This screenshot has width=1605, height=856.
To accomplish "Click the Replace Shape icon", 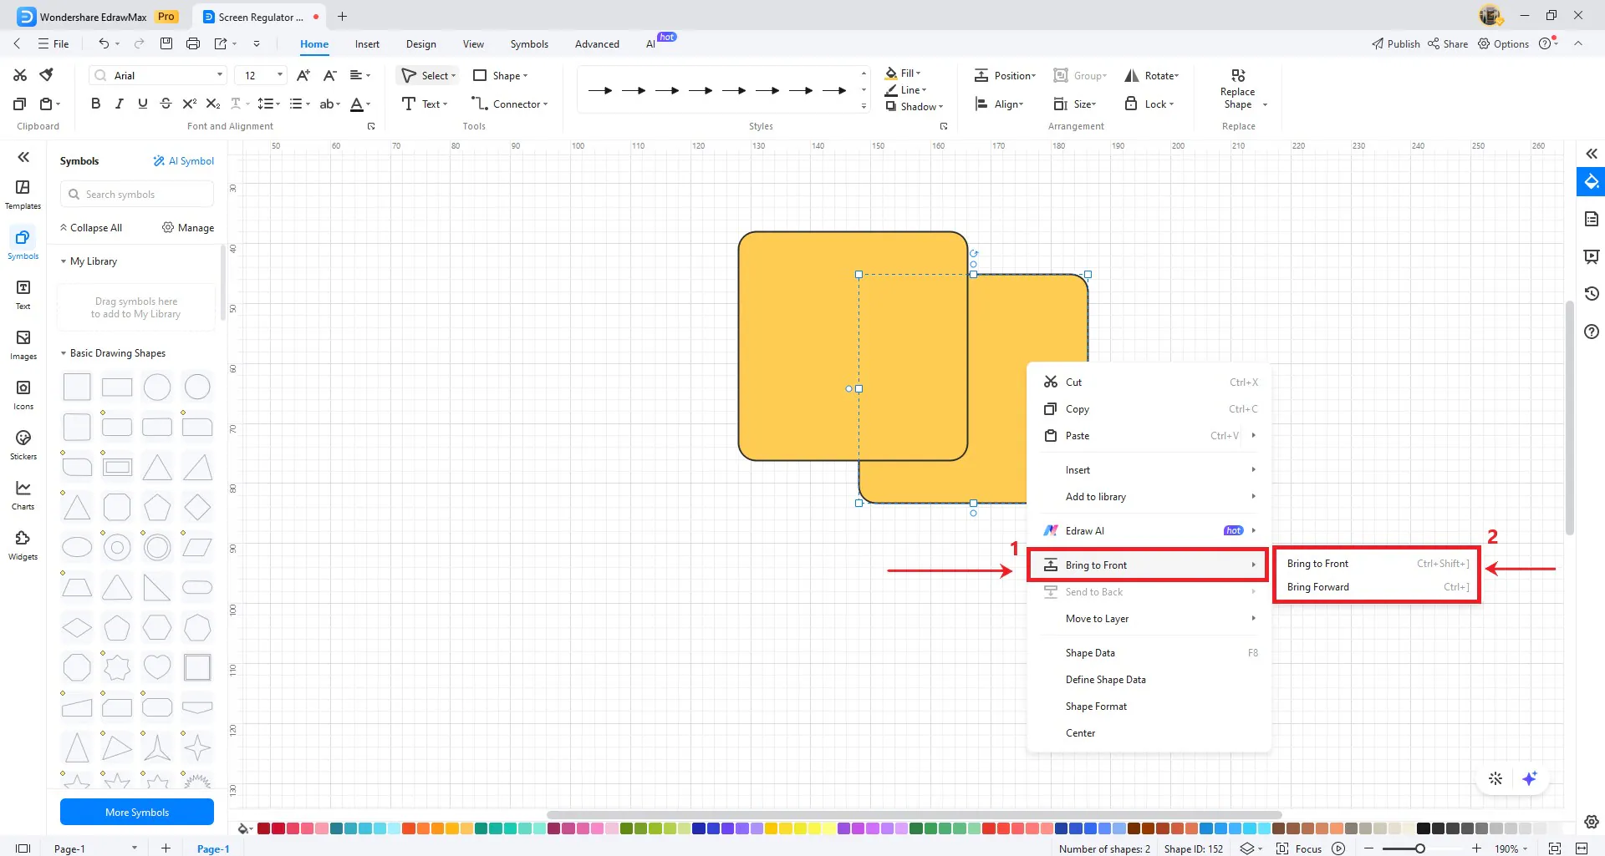I will (x=1238, y=75).
